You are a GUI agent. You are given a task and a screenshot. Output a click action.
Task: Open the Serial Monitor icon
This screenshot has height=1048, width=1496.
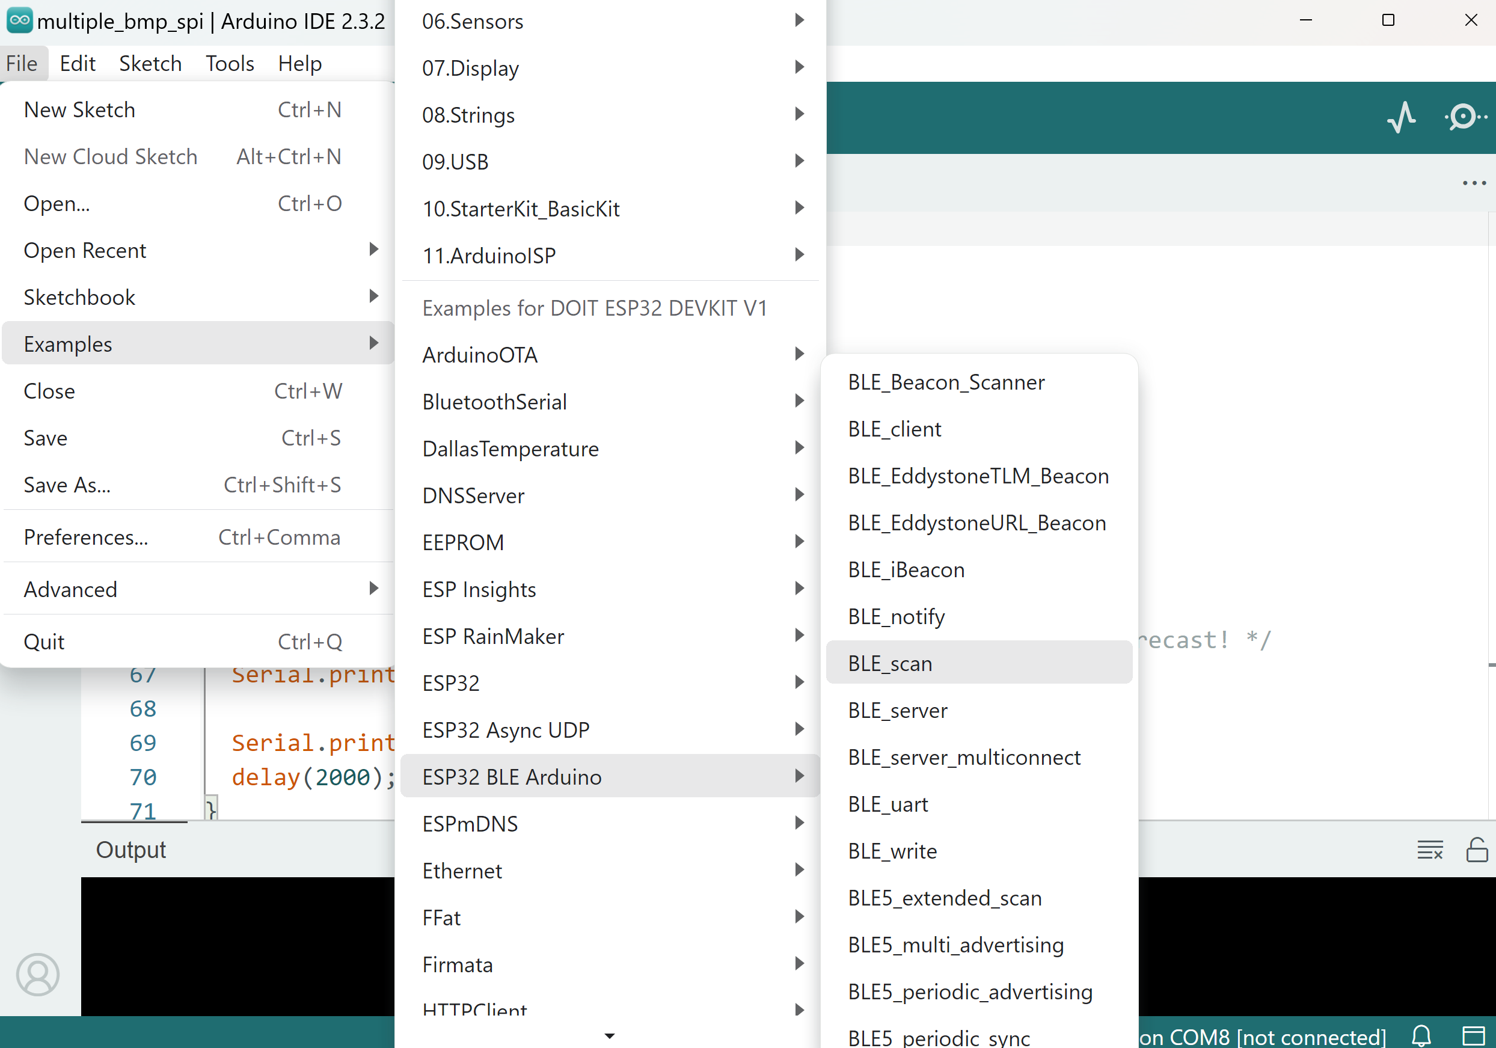1465,117
